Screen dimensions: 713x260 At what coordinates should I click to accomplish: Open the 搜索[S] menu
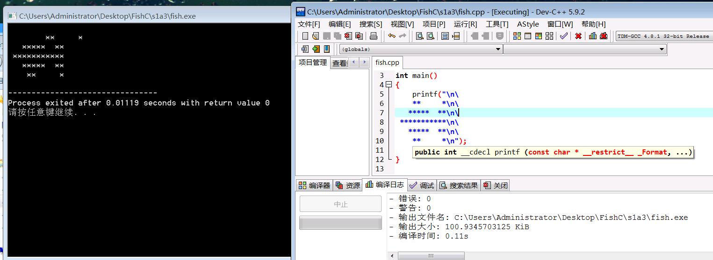pyautogui.click(x=371, y=24)
